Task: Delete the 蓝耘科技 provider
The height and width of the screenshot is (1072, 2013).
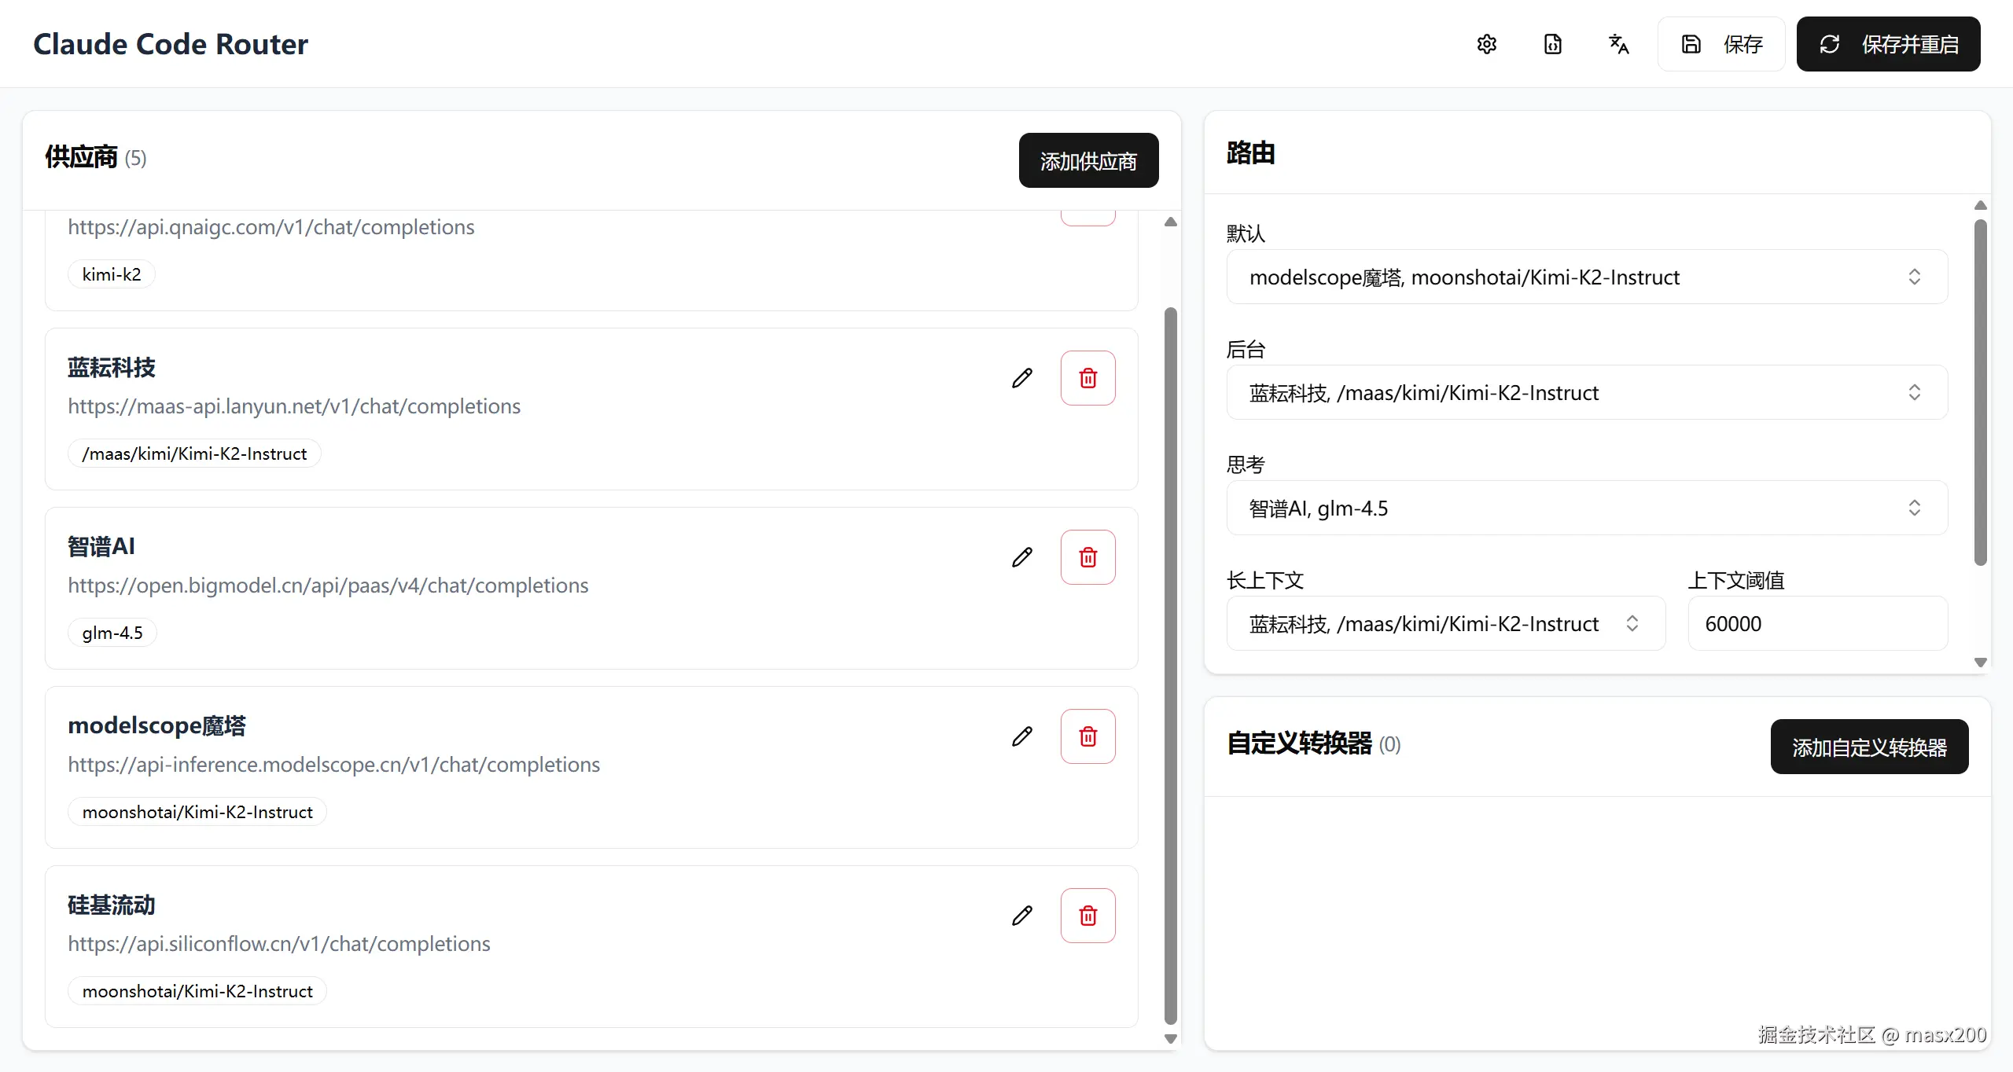Action: 1087,378
